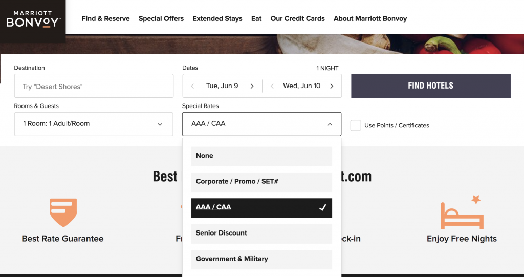Click the 1 NIGHT stay length text
This screenshot has height=277, width=524.
click(327, 68)
